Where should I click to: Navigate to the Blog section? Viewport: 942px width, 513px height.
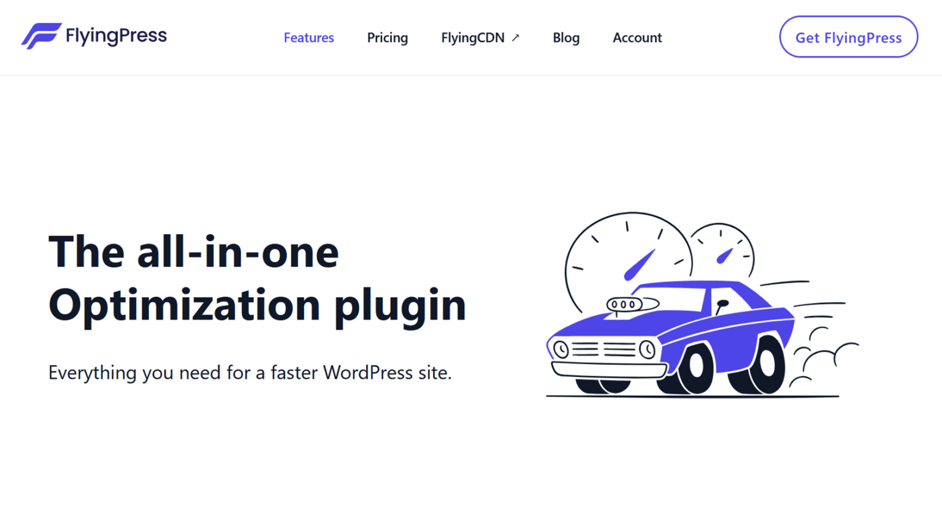pyautogui.click(x=565, y=37)
